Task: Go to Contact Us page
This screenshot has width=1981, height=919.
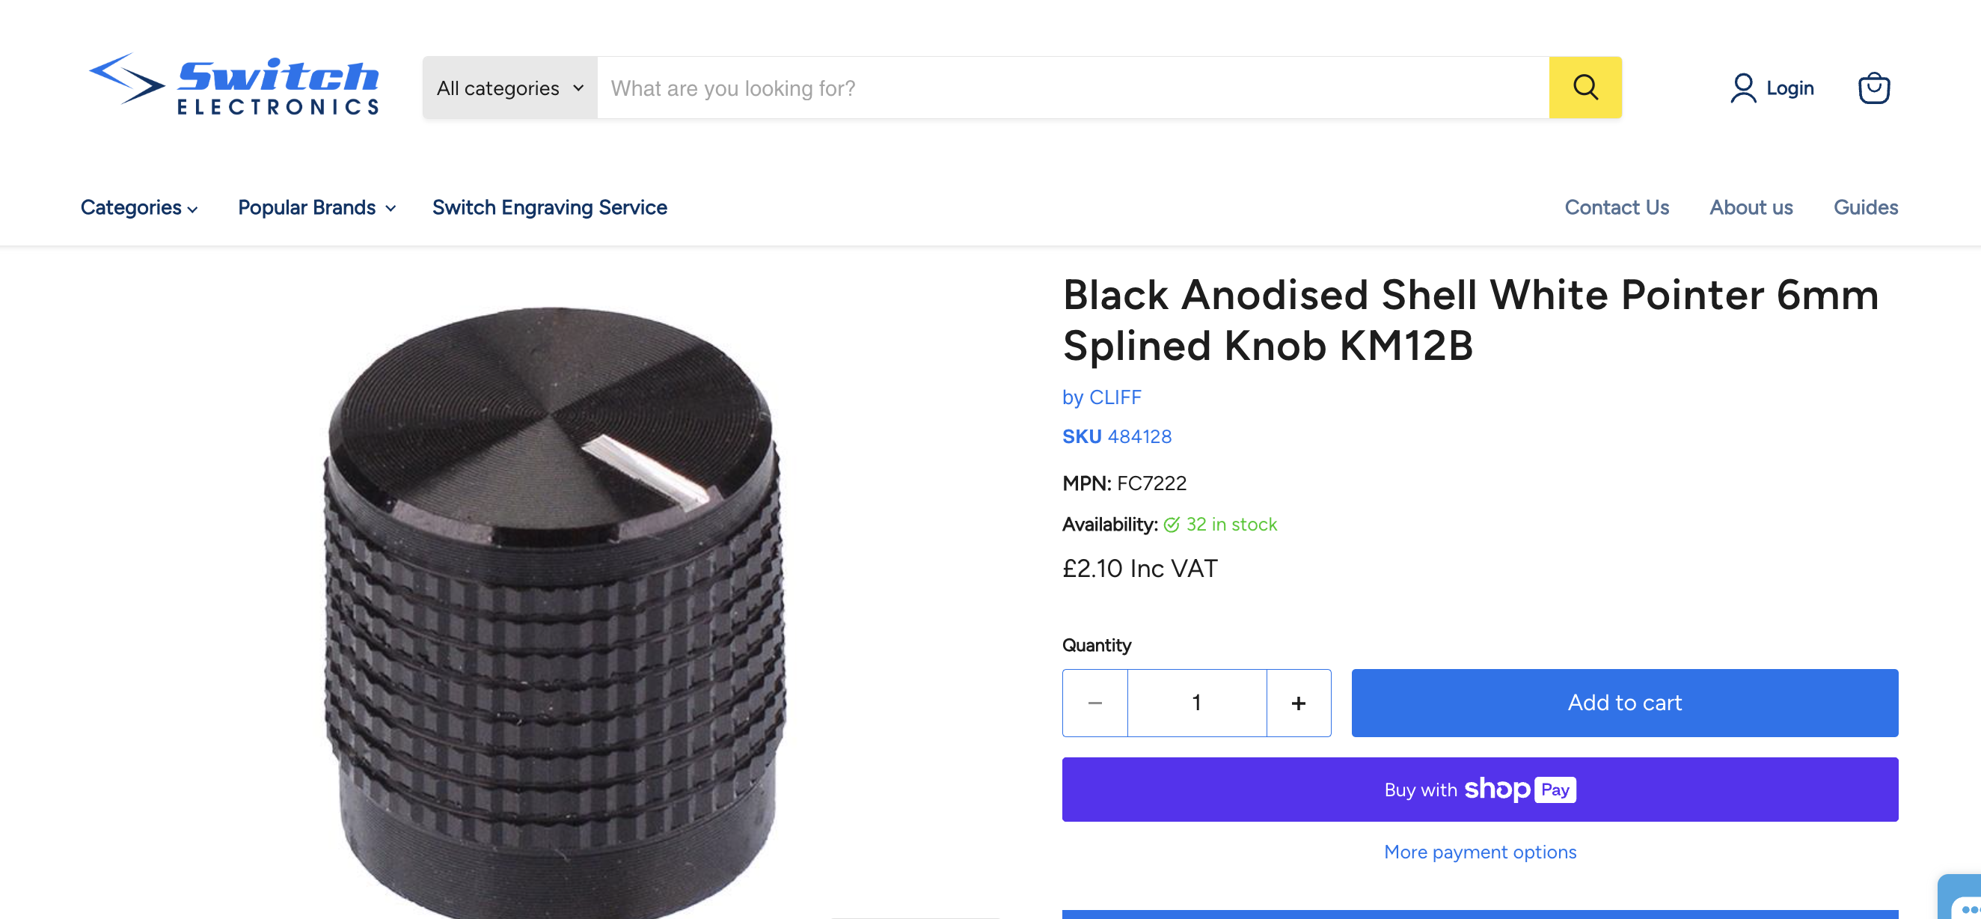Action: pyautogui.click(x=1617, y=207)
